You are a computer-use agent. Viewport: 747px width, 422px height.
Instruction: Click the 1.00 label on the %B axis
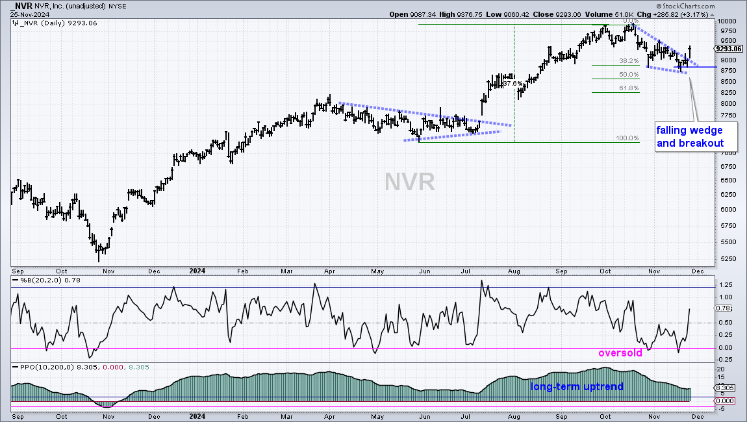point(725,297)
